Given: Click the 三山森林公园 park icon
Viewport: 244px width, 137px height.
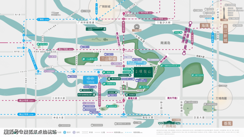Looking at the screenshot, I should pos(83,59).
